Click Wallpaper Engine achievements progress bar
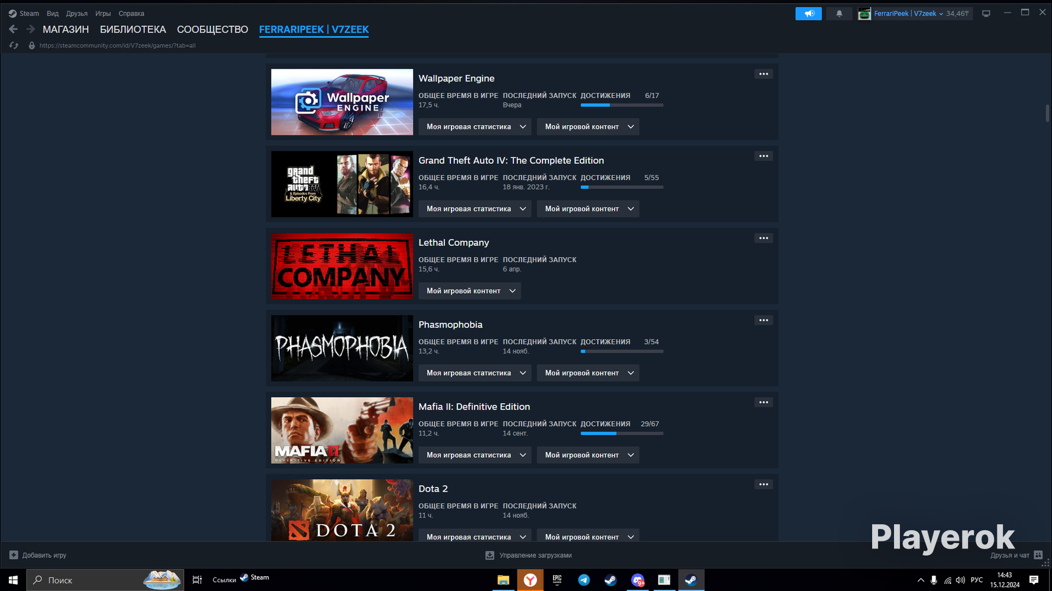The height and width of the screenshot is (591, 1052). click(x=622, y=105)
